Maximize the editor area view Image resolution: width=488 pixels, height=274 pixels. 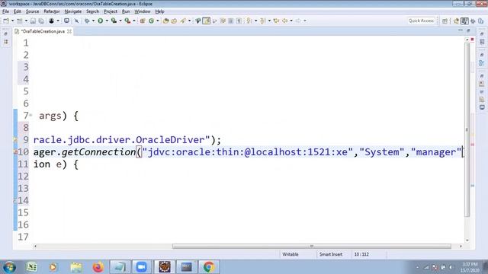[468, 30]
